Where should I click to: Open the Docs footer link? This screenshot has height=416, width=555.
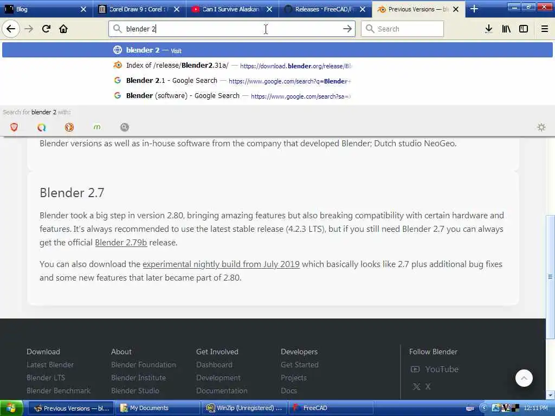click(289, 391)
